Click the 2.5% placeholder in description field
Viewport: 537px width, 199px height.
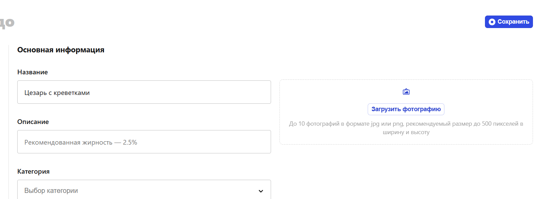point(130,142)
